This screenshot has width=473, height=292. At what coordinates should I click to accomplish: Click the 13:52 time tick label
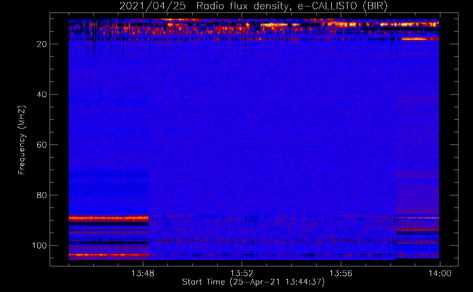242,274
